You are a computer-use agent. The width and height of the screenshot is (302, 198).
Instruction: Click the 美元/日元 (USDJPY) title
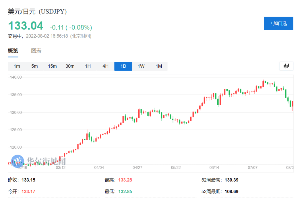click(37, 12)
